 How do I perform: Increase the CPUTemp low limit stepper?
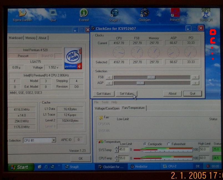pyautogui.click(x=116, y=157)
